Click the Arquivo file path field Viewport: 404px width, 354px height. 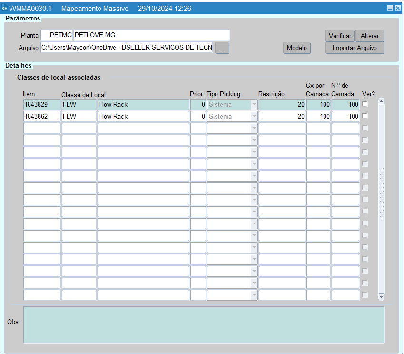click(x=127, y=48)
